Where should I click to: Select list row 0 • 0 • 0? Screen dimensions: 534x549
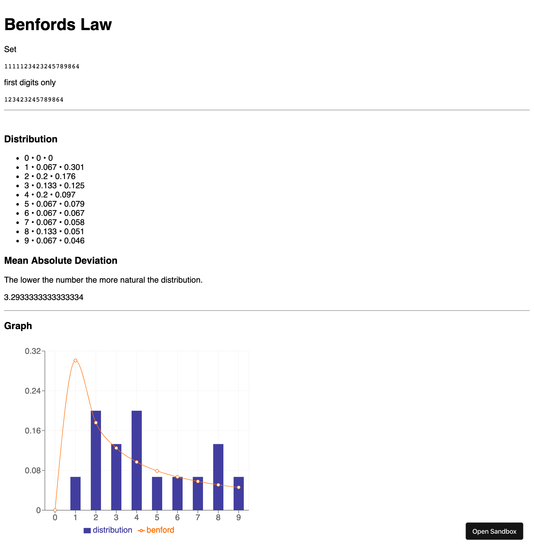pos(39,158)
